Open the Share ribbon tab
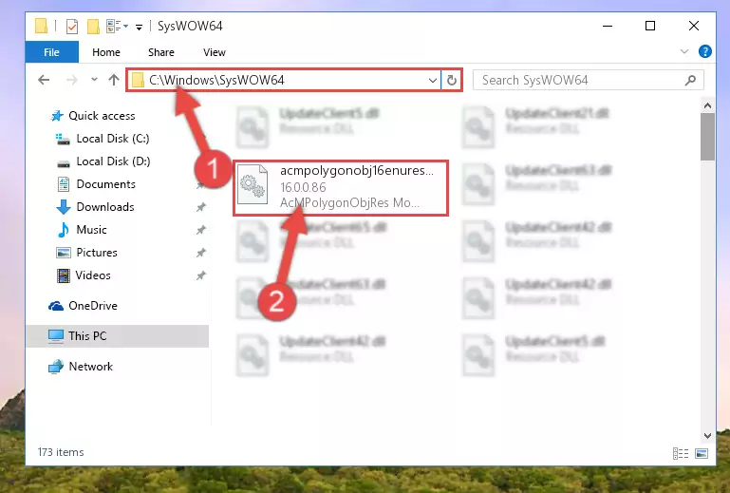Image resolution: width=730 pixels, height=493 pixels. coord(161,52)
